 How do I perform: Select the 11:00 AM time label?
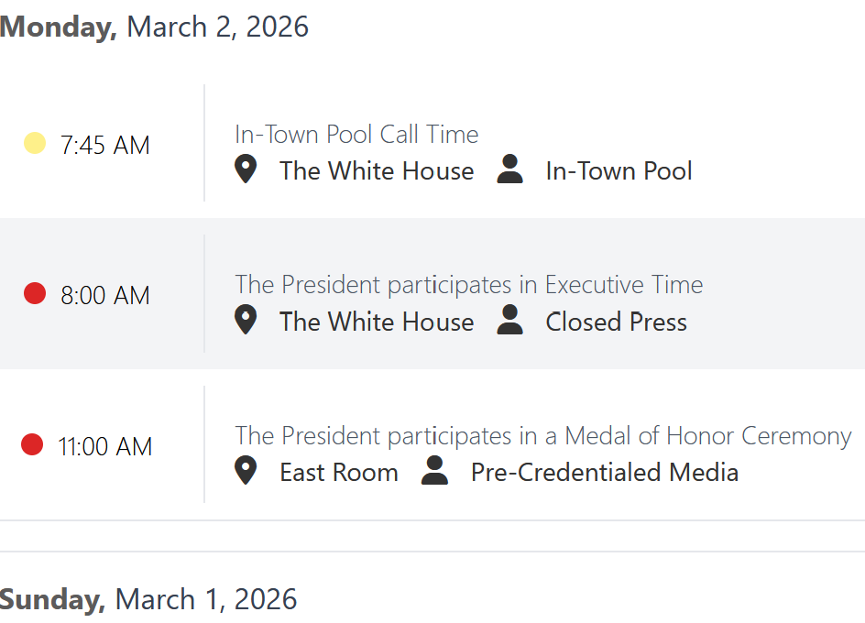coord(105,446)
